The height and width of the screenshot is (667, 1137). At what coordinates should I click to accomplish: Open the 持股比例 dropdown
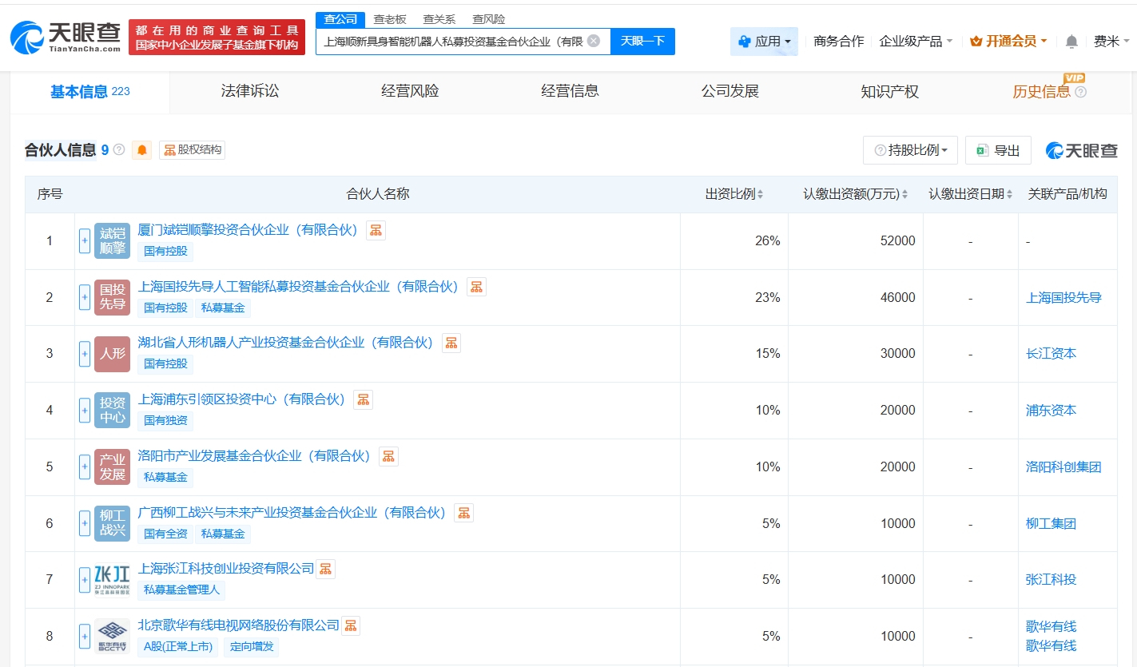(x=910, y=150)
